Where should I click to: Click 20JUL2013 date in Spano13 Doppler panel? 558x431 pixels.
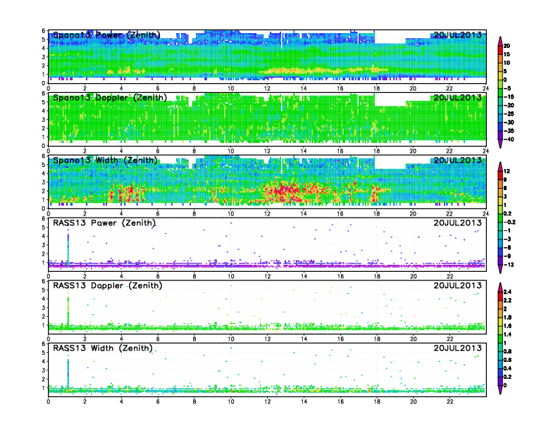[x=458, y=97]
